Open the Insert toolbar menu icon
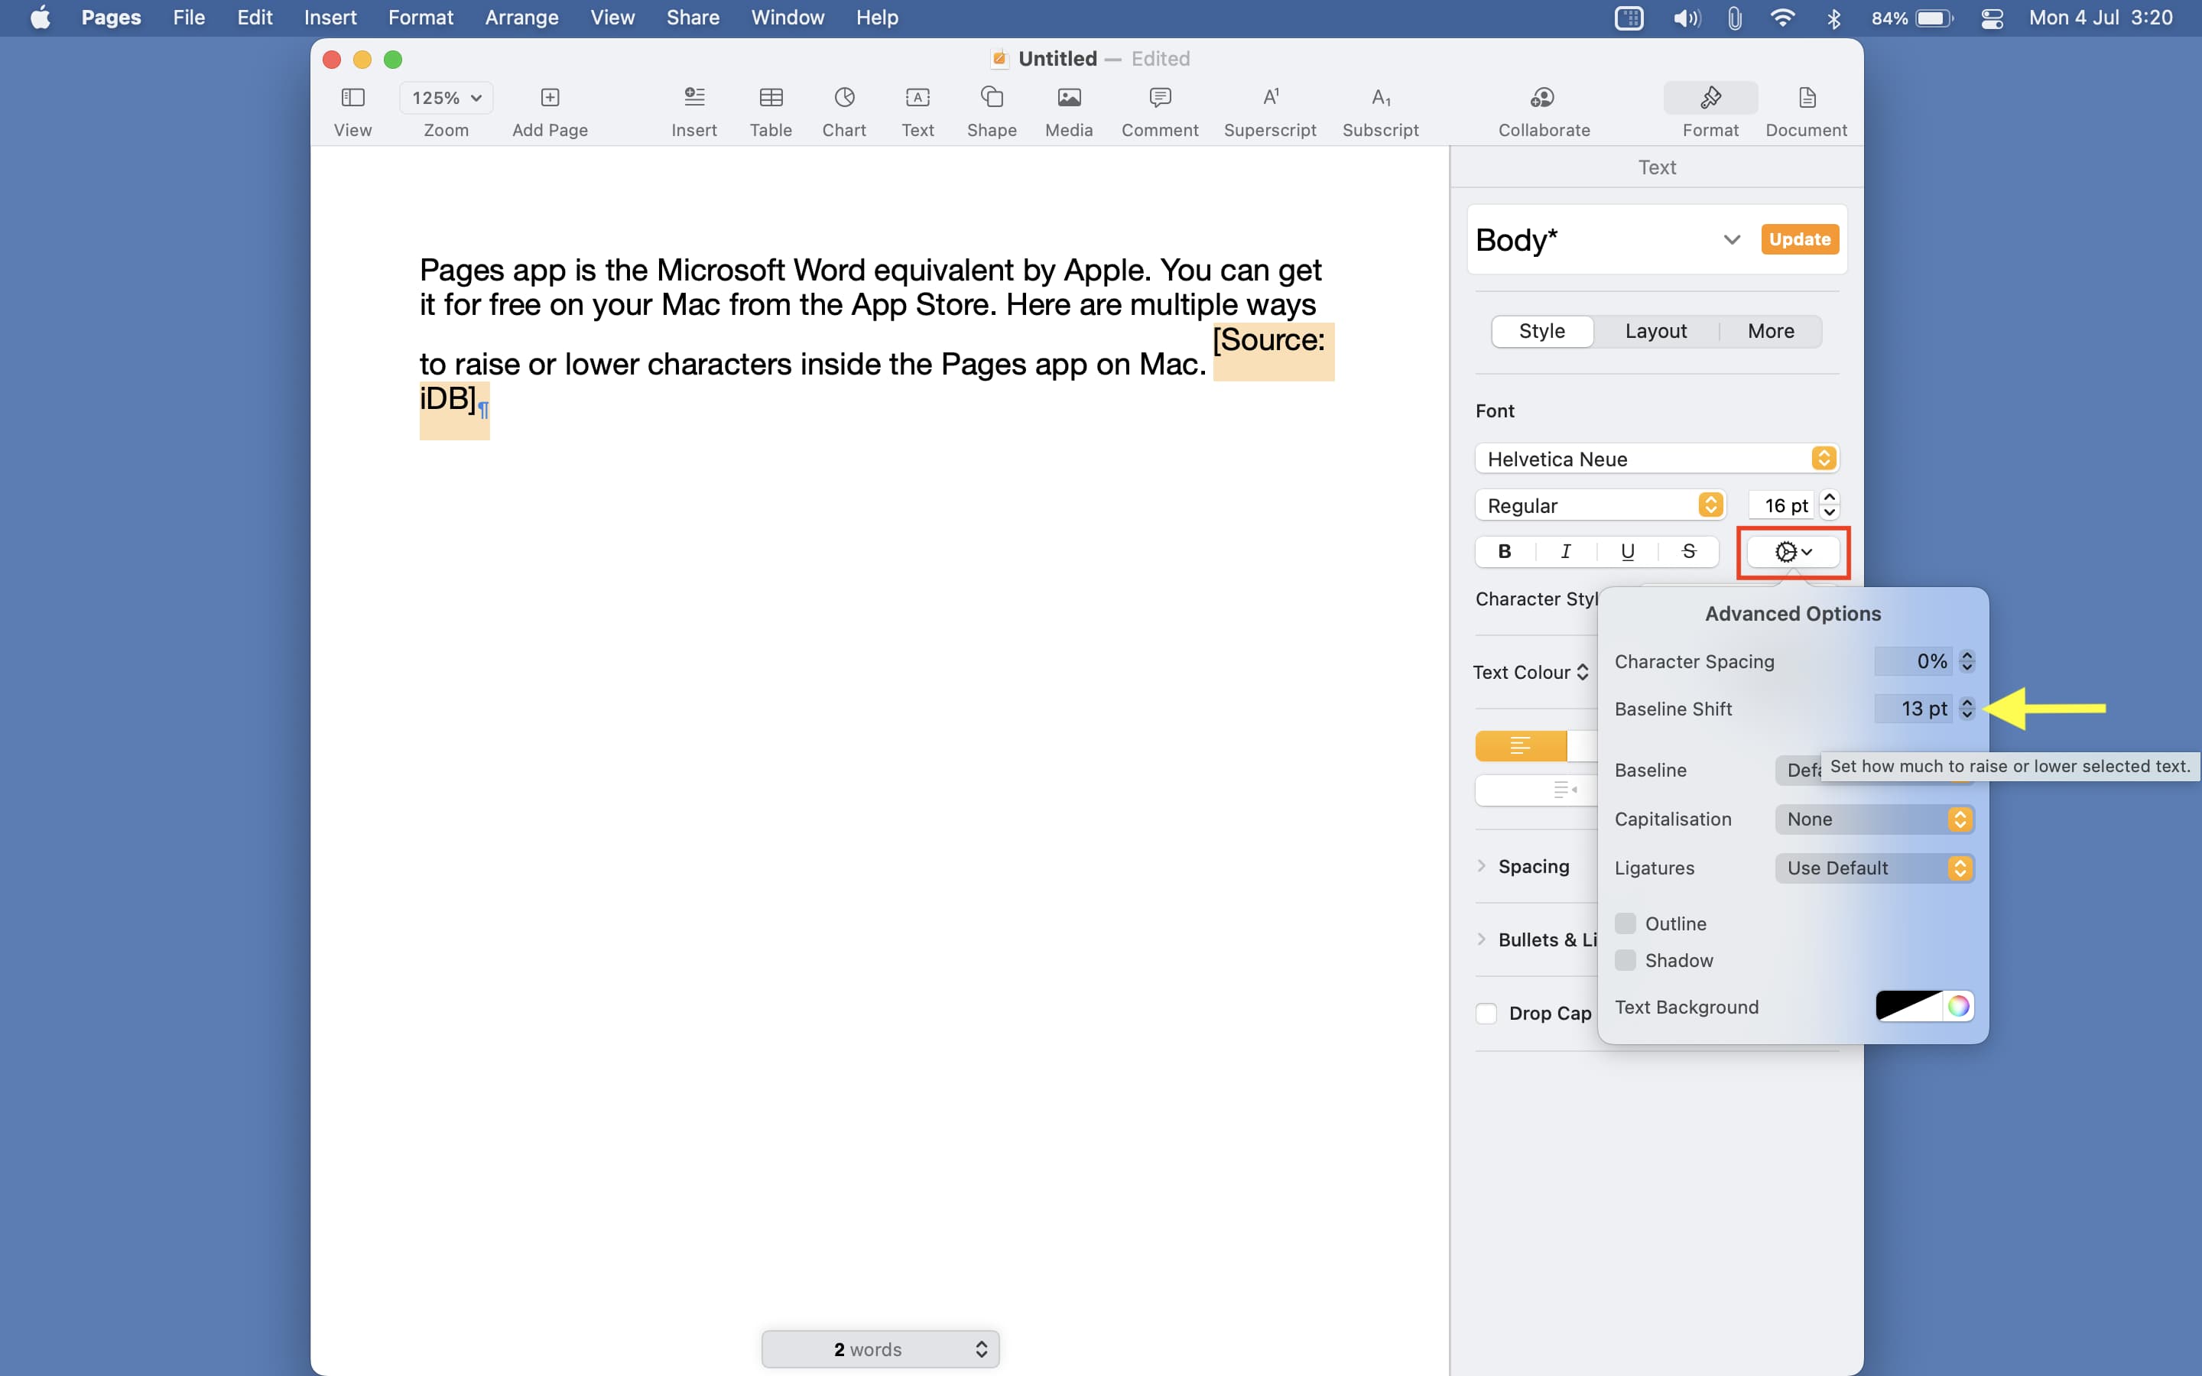Image resolution: width=2202 pixels, height=1376 pixels. coord(694,97)
